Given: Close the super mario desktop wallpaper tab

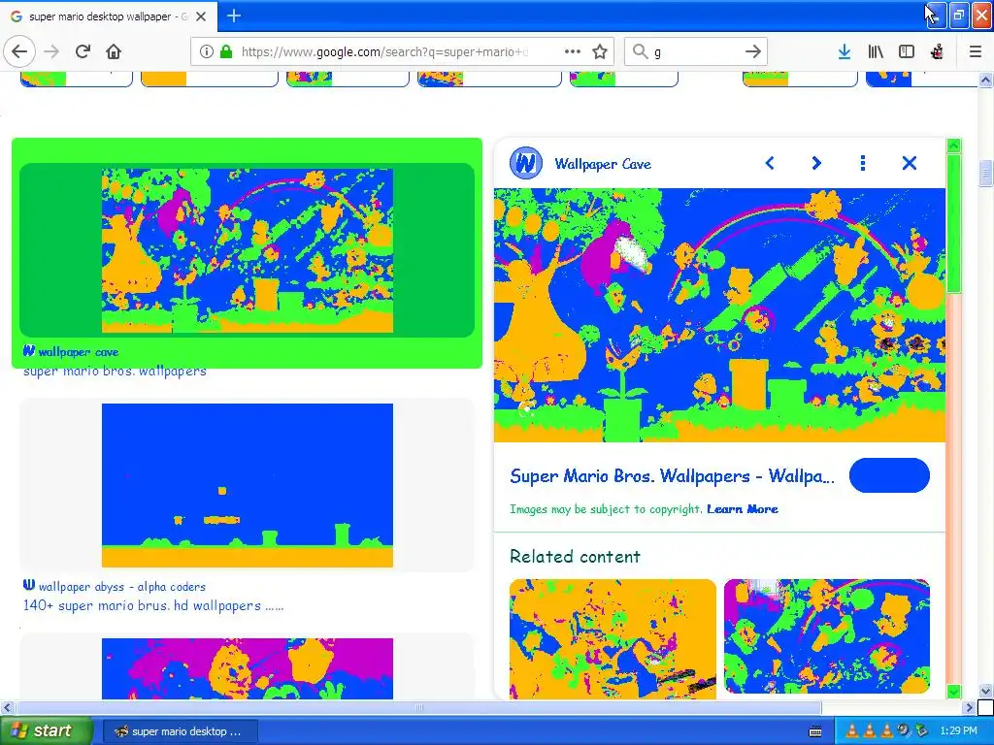Looking at the screenshot, I should 201,16.
